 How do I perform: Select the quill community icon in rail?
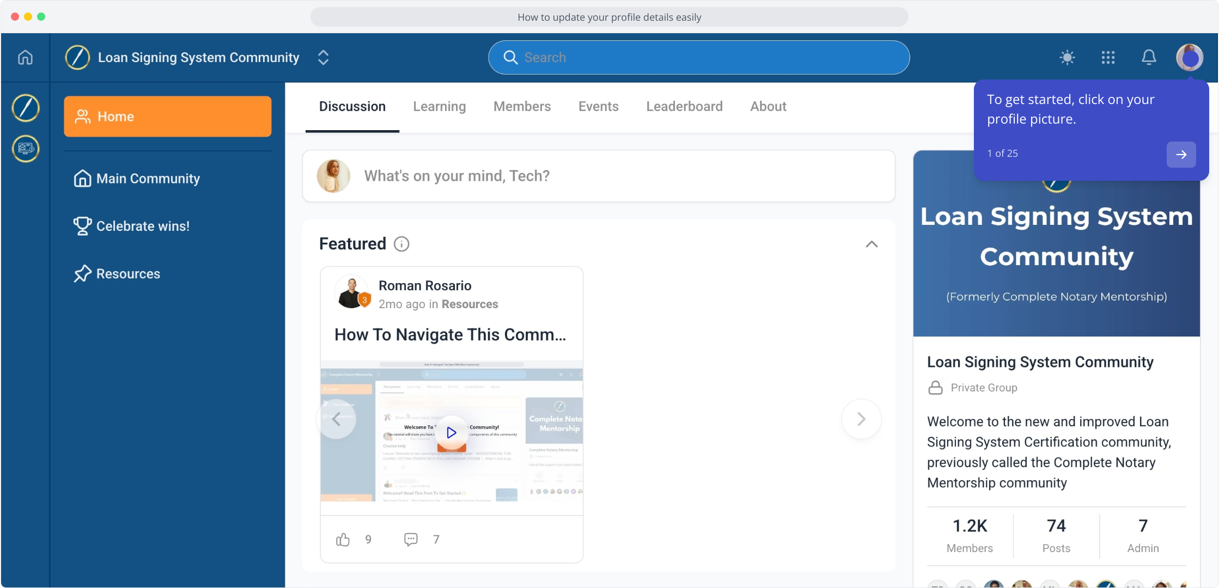pyautogui.click(x=26, y=107)
